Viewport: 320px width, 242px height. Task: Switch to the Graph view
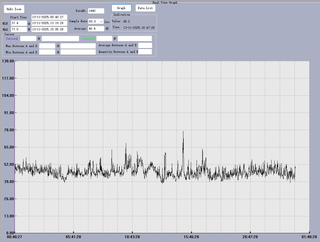tap(121, 8)
